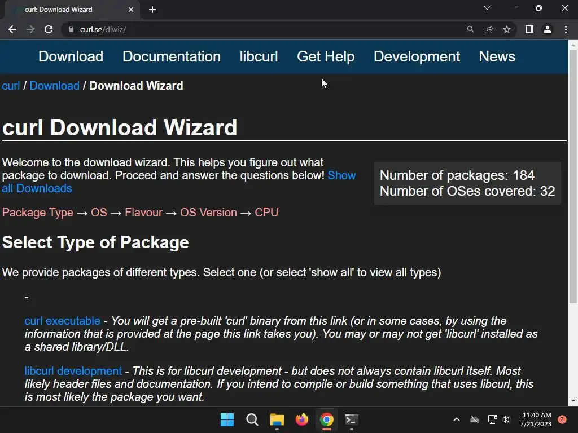The image size is (578, 433).
Task: Open the notification badge showing 2
Action: coord(562,419)
